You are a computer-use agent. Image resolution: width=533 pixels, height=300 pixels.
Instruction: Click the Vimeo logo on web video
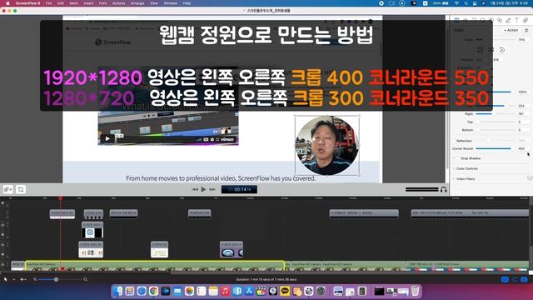[227, 139]
